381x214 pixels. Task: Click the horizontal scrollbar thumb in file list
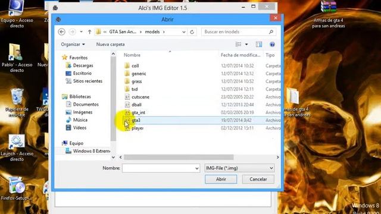[x=179, y=157]
